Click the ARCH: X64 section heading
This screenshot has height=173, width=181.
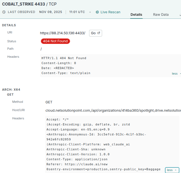pyautogui.click(x=11, y=90)
